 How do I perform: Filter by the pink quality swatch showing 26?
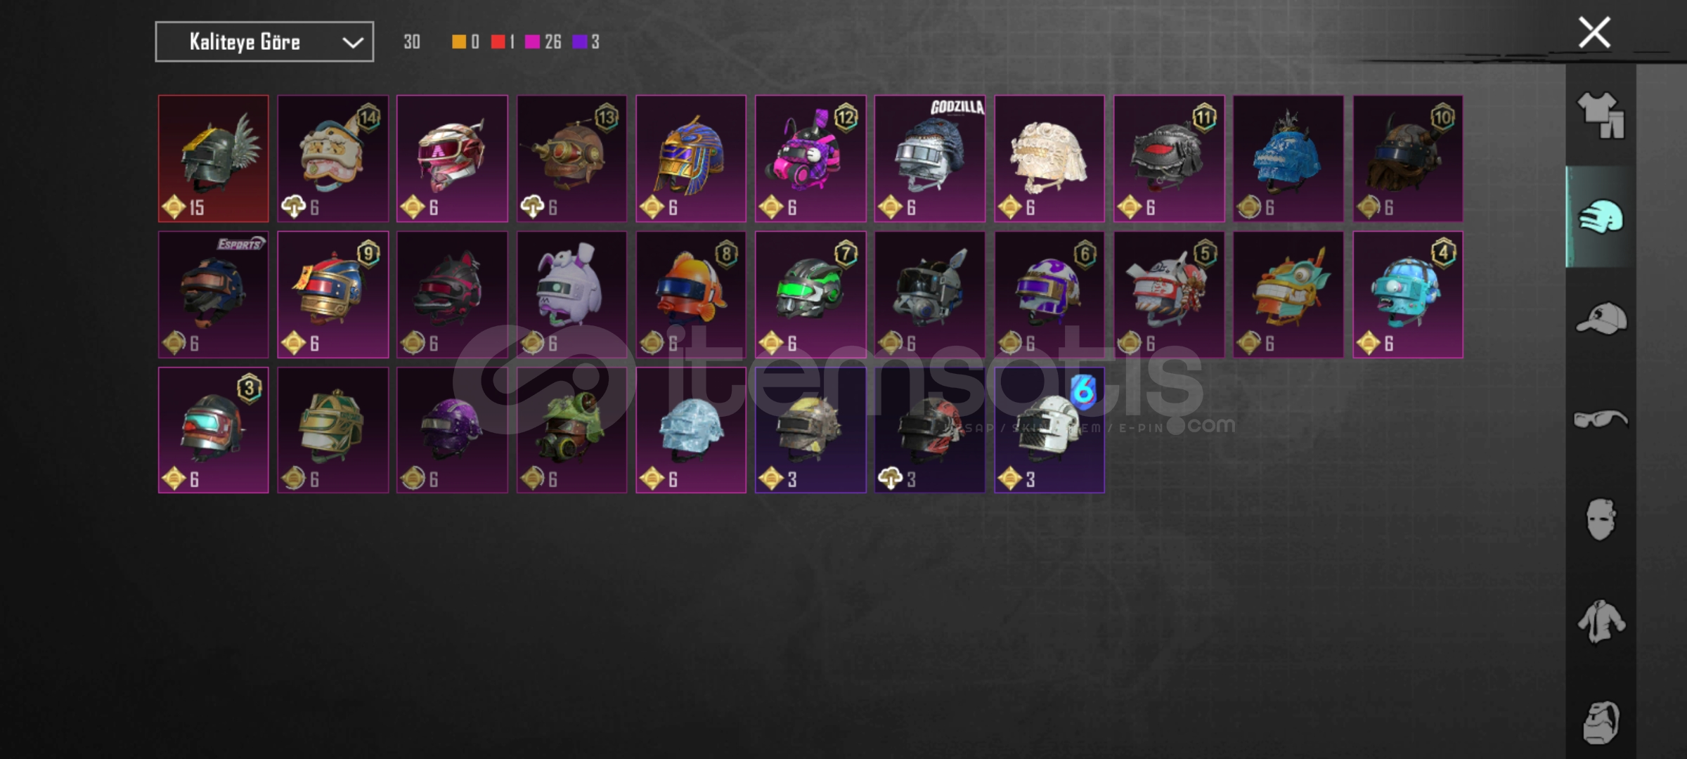532,42
